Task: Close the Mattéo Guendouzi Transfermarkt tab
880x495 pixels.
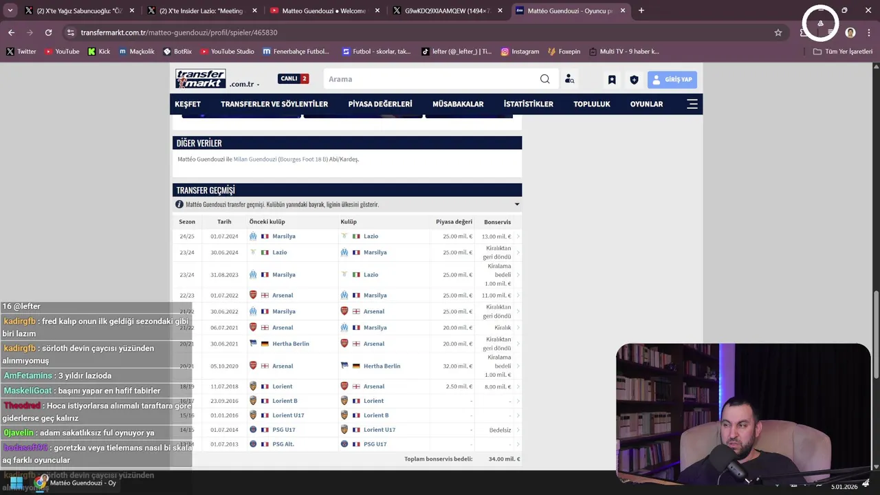Action: (623, 10)
